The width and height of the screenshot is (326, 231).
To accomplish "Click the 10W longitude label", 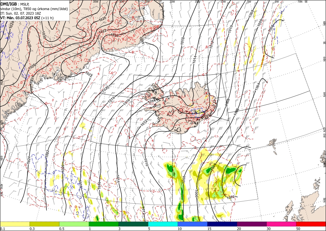I will [x=223, y=2].
